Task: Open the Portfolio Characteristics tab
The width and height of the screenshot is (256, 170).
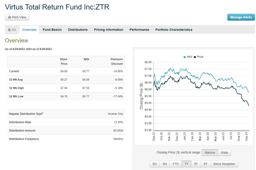Action: (174, 30)
